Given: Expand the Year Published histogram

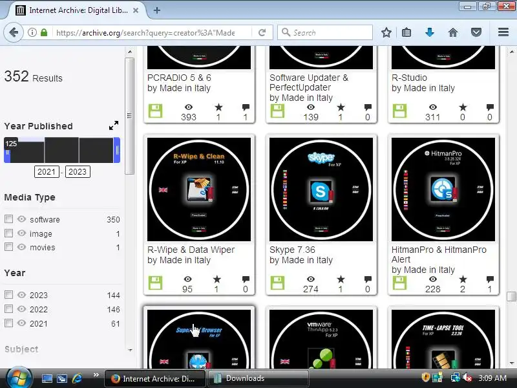Looking at the screenshot, I should click(x=114, y=125).
